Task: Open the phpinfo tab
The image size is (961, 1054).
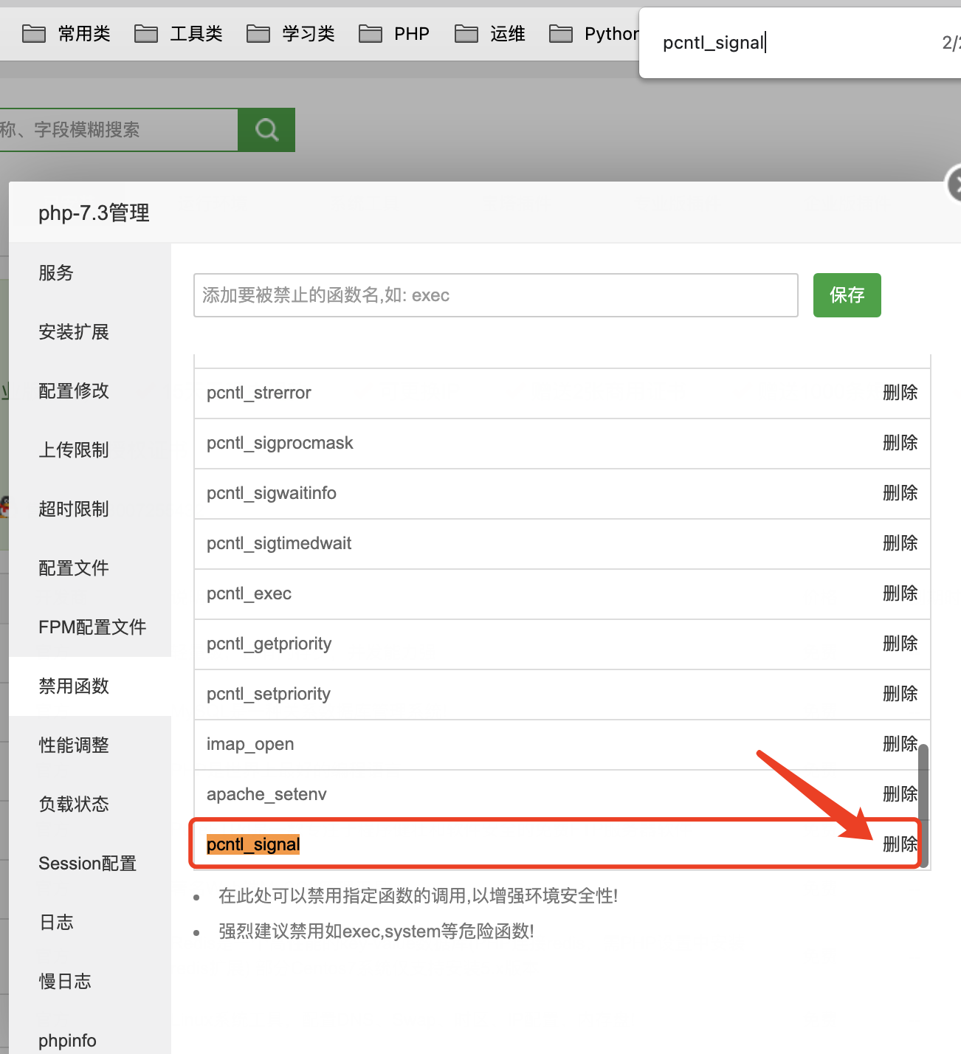Action: 90,1041
